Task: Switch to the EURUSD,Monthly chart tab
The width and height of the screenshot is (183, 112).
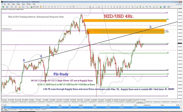Action: click(130, 102)
